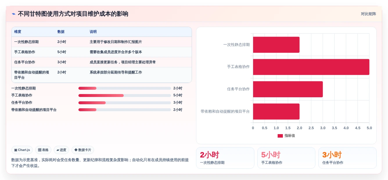Click the 5小时 progress value label
Screen dimensions: 388x180
click(178, 96)
